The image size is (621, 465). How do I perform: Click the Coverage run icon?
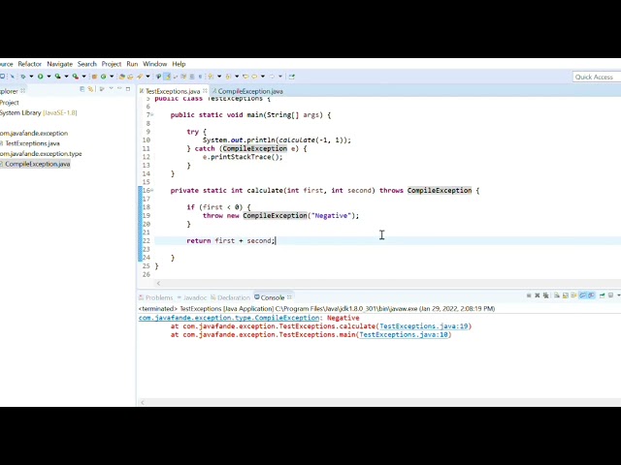58,77
